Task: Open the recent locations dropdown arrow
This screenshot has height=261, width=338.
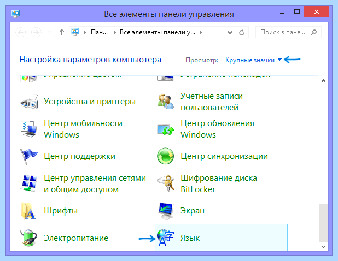Action: (49, 32)
